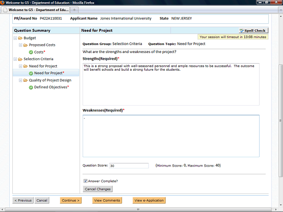The height and width of the screenshot is (212, 283).
Task: Select Costs question in tree
Action: [x=39, y=52]
